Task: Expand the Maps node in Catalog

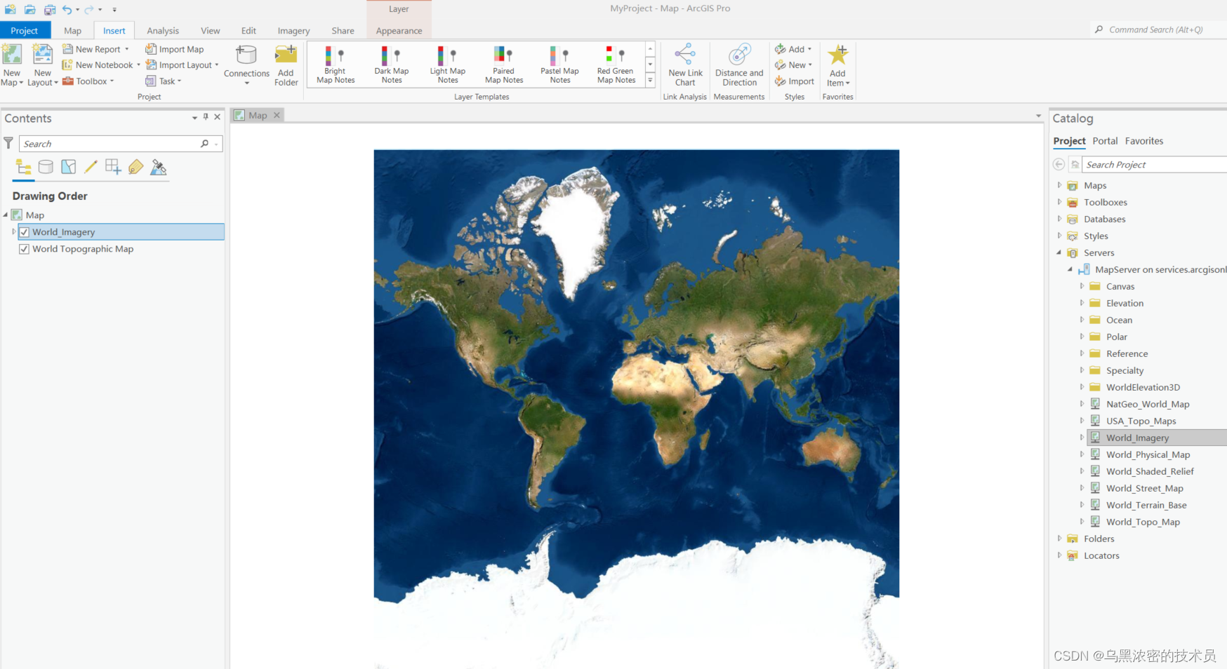Action: (x=1059, y=185)
